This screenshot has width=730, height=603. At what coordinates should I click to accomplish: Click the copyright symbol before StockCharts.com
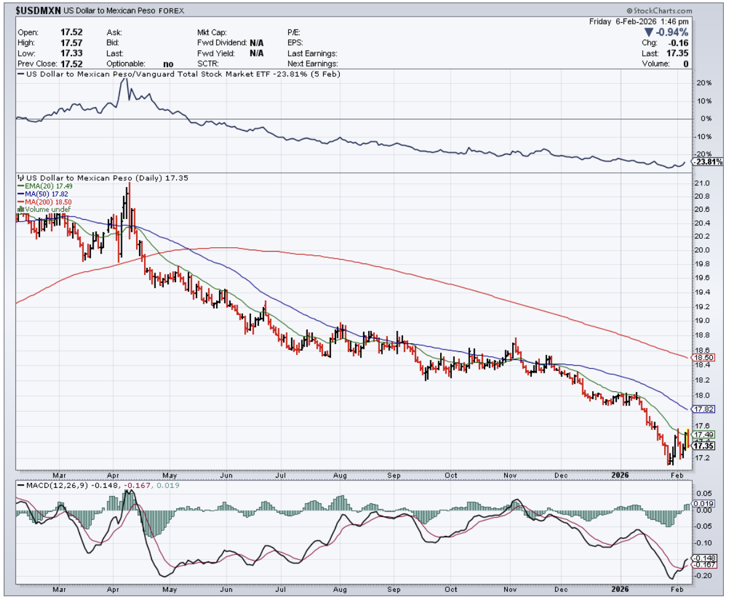pos(630,11)
